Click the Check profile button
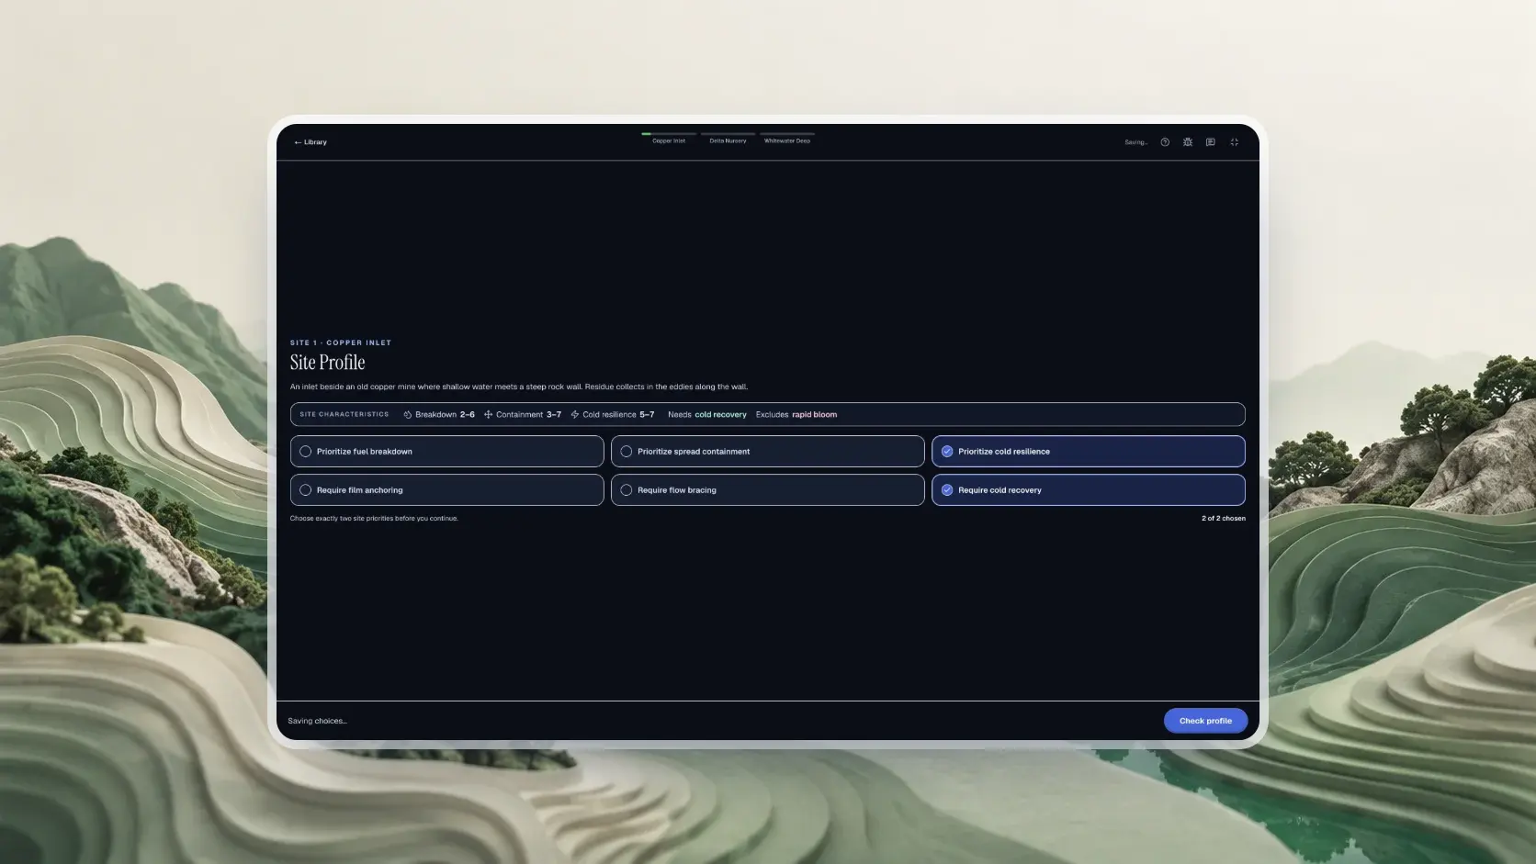This screenshot has height=864, width=1536. click(1205, 721)
